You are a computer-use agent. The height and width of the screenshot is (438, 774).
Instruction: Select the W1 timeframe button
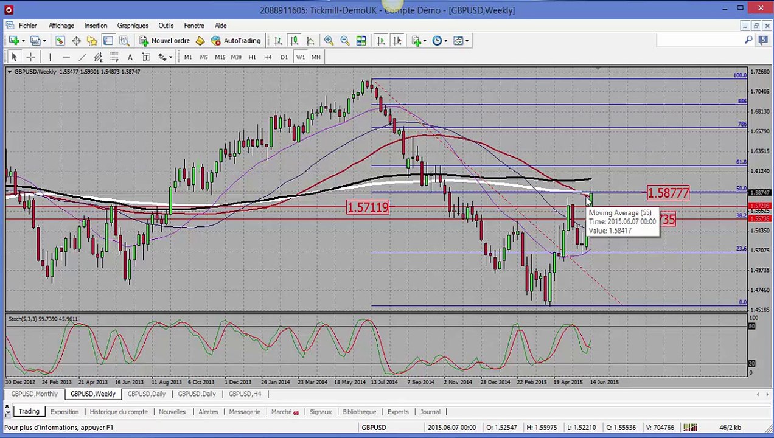coord(300,57)
